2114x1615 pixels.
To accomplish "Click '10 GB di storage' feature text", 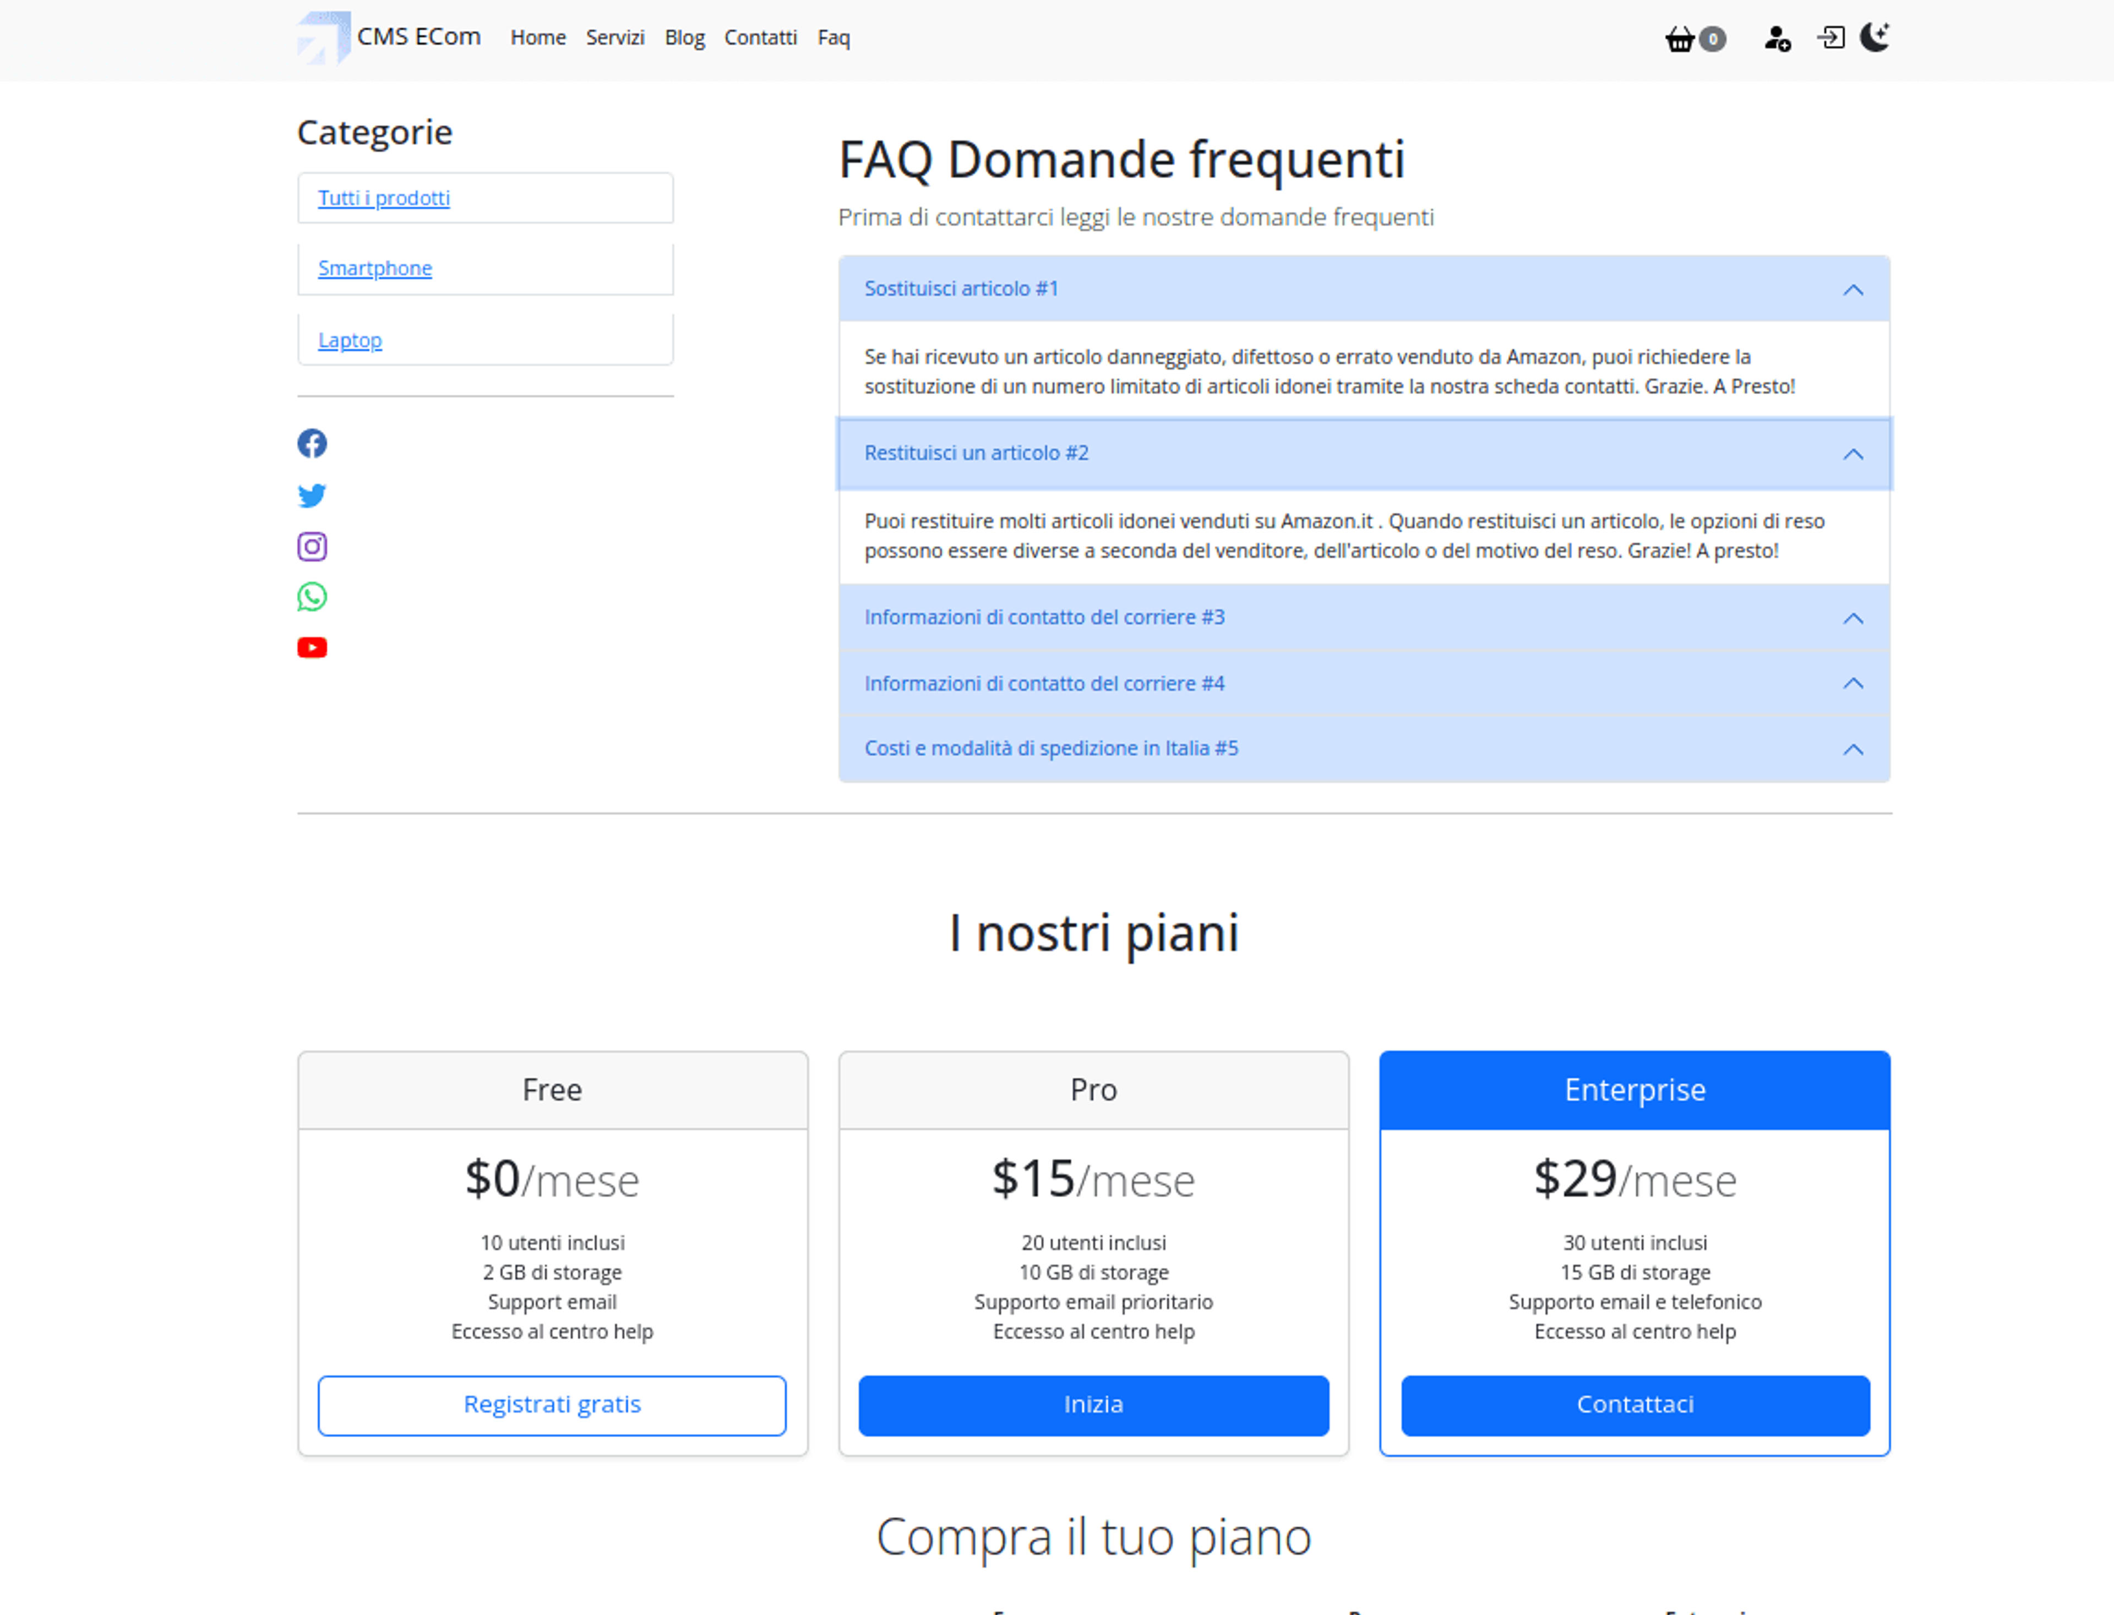I will pos(1093,1273).
